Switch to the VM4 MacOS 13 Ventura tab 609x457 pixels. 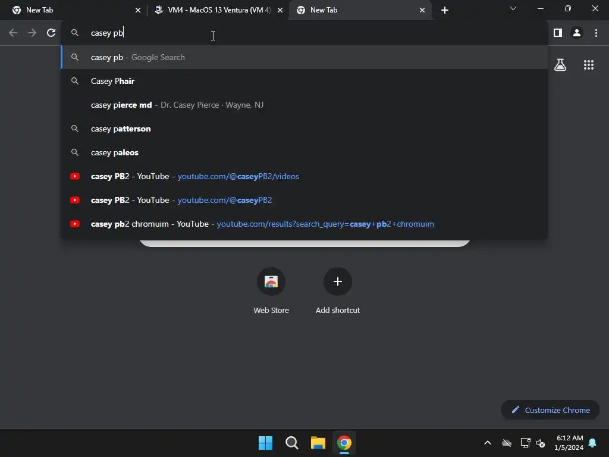[218, 10]
